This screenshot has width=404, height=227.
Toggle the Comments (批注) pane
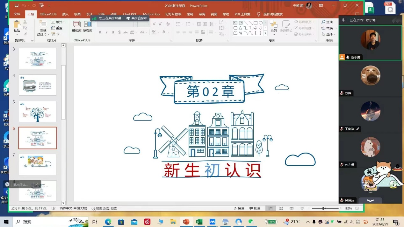point(255,208)
